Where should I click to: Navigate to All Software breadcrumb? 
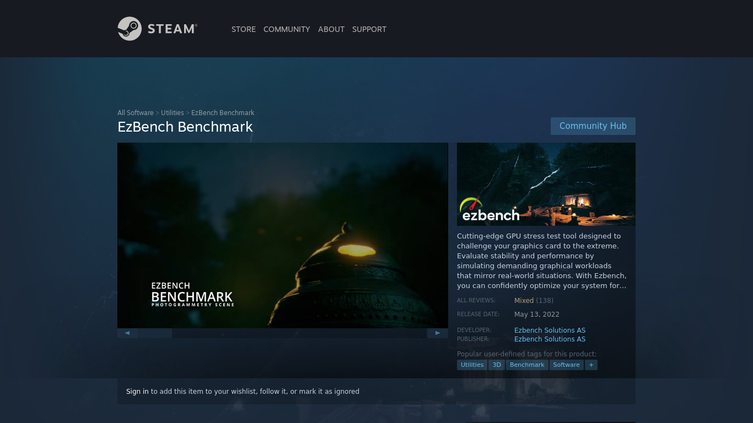click(136, 113)
